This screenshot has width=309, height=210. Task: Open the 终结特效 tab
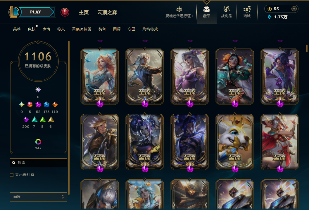[150, 29]
